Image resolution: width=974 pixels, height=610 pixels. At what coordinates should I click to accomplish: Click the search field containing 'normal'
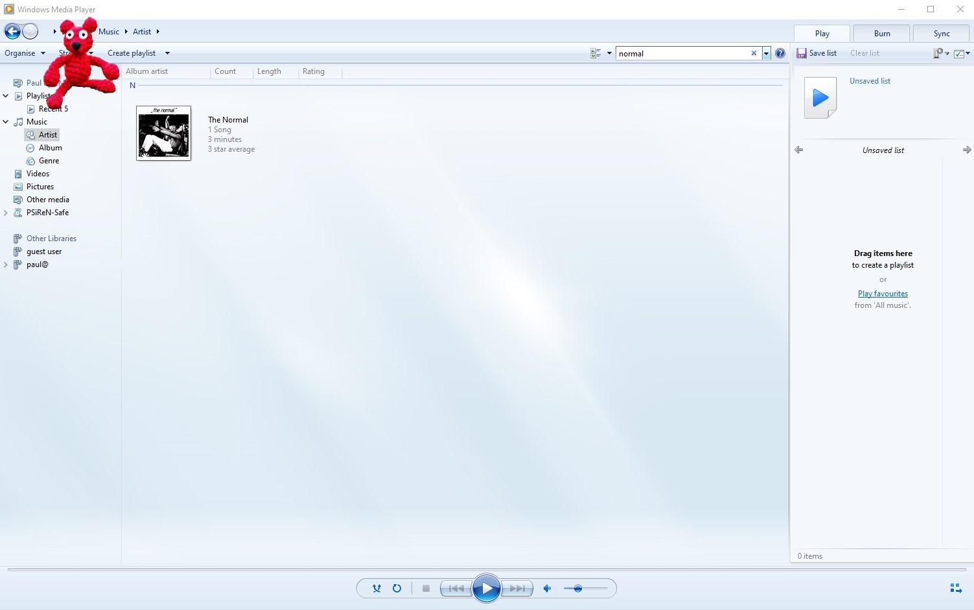coord(684,53)
